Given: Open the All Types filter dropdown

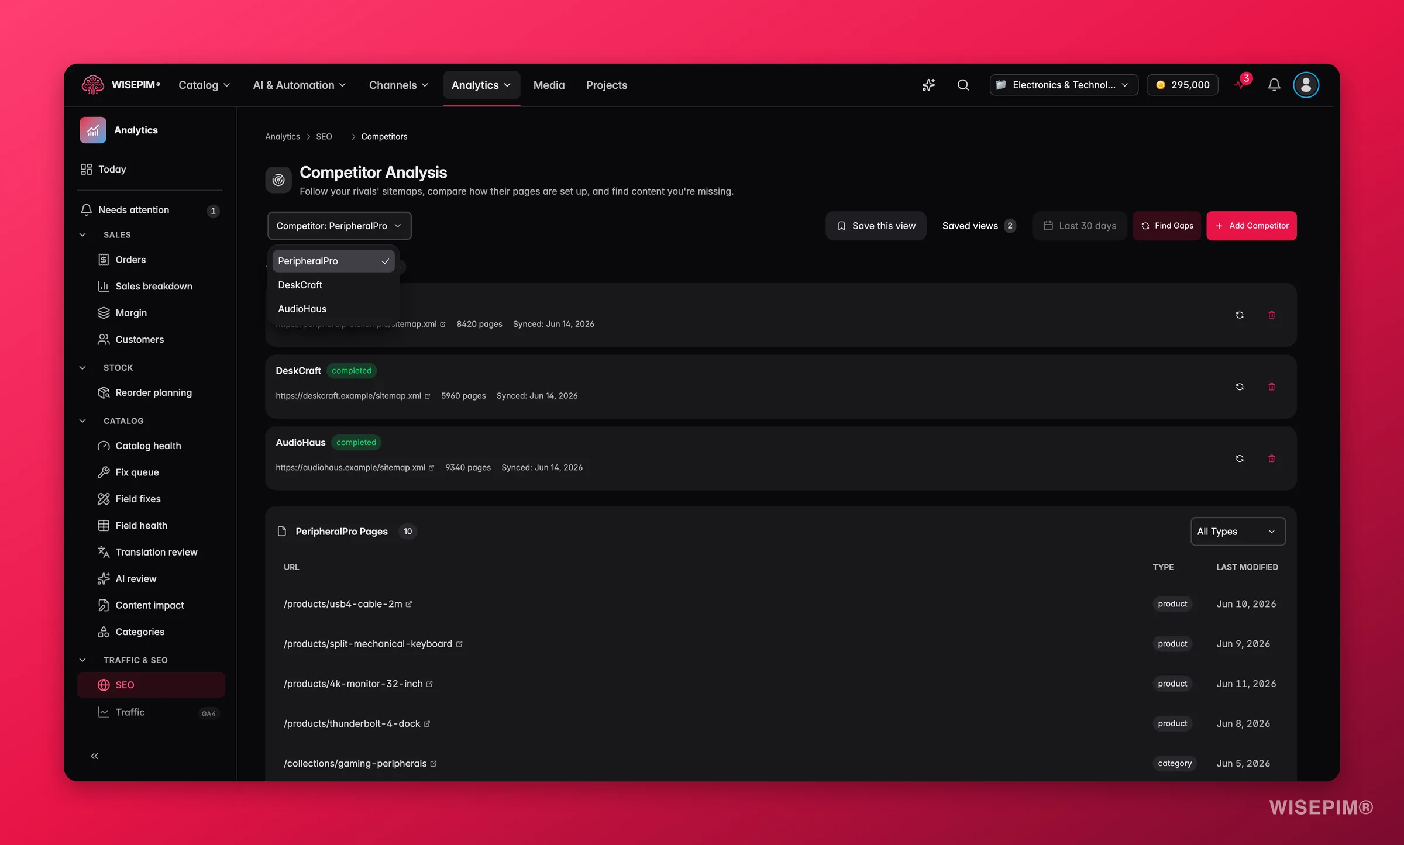Looking at the screenshot, I should (x=1238, y=532).
